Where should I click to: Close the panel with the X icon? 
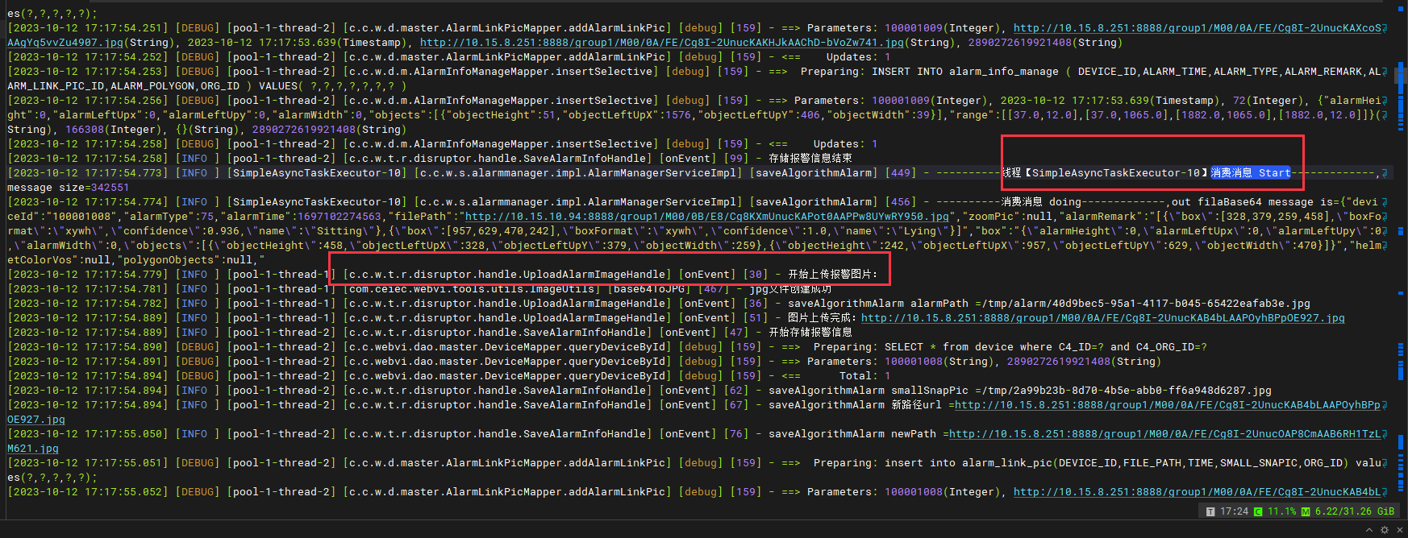click(x=1399, y=530)
